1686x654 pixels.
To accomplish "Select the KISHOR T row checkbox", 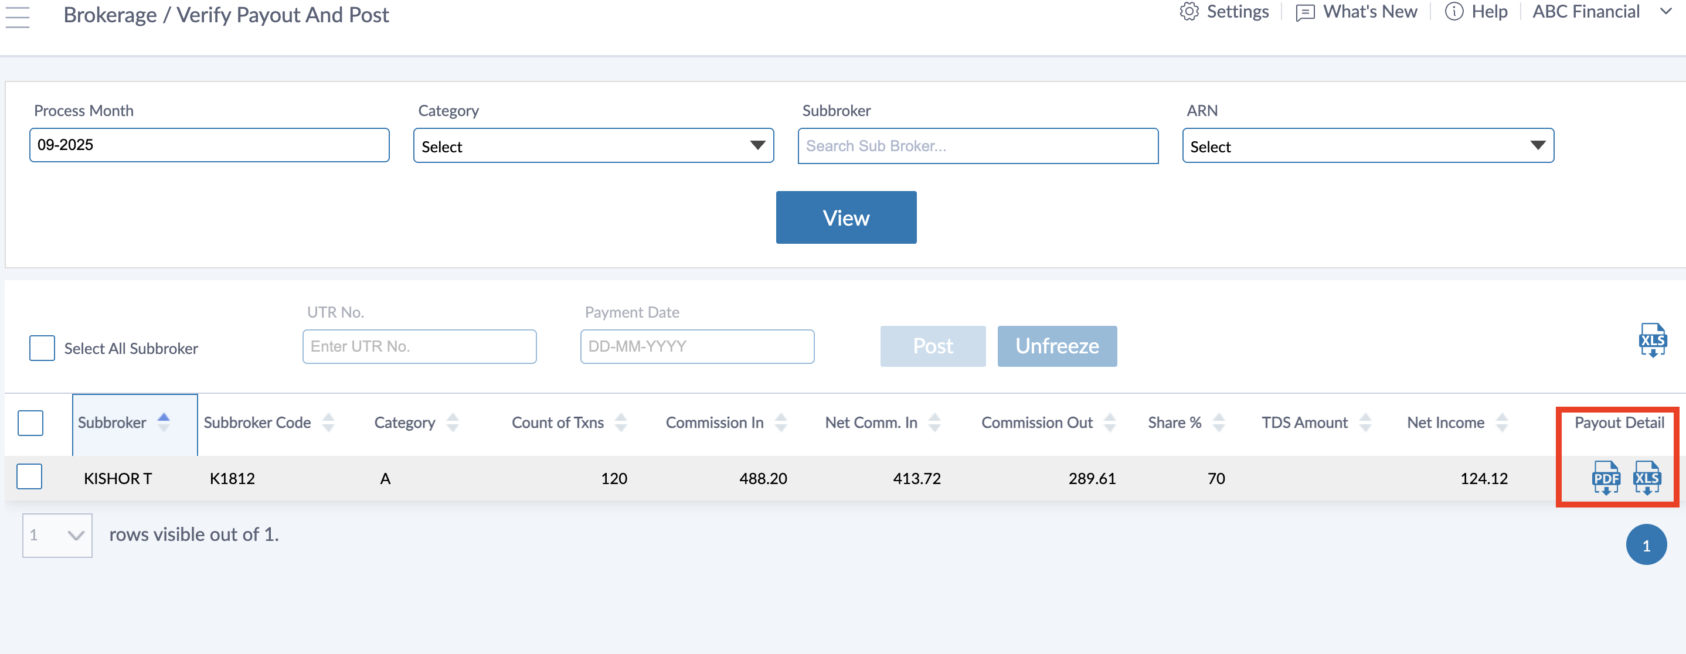I will click(29, 477).
